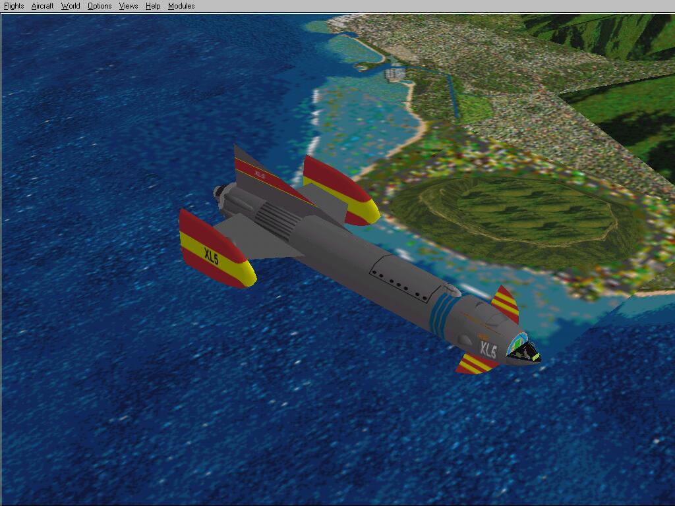Open the Modules menu
675x506 pixels.
[x=181, y=6]
